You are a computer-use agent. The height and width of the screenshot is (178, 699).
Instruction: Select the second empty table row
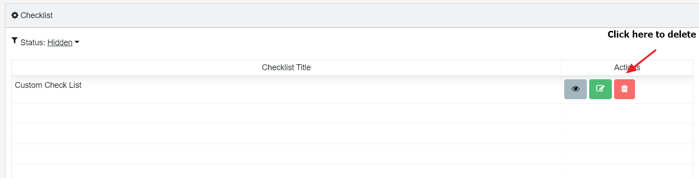[352, 134]
